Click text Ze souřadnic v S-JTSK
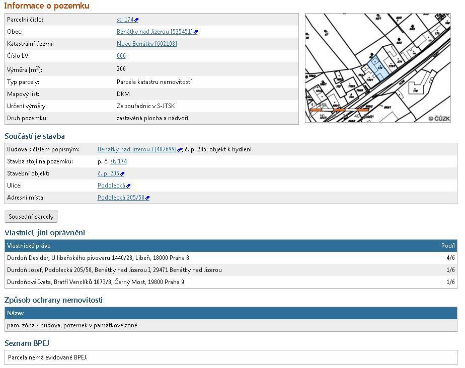The image size is (465, 368). (145, 106)
